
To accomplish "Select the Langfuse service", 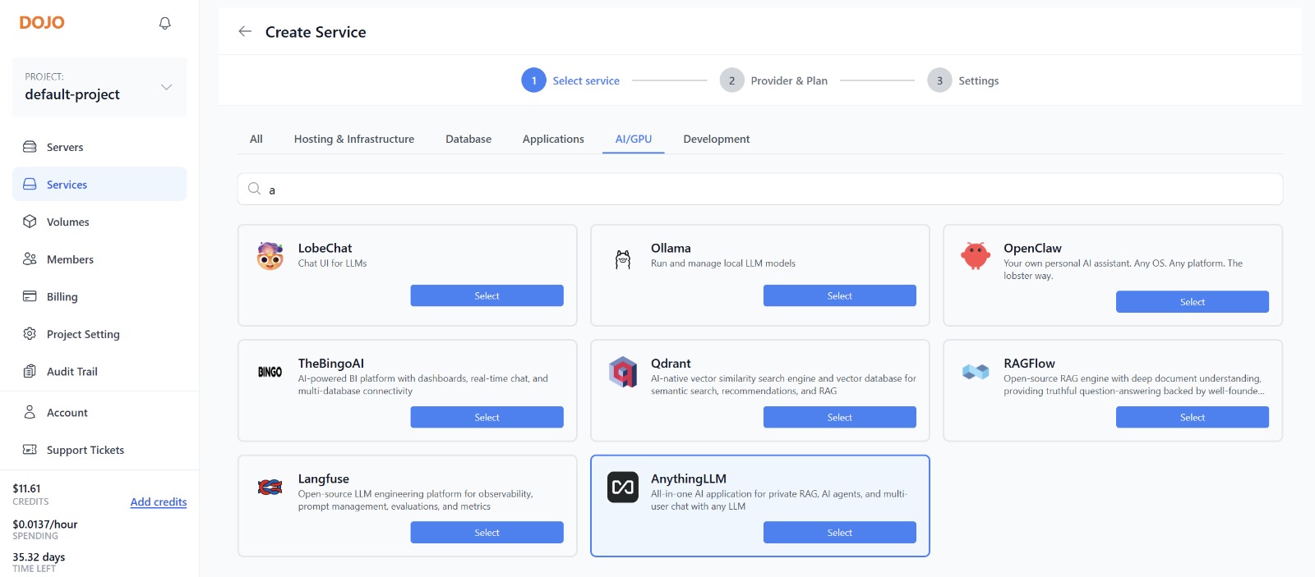I will [x=487, y=533].
